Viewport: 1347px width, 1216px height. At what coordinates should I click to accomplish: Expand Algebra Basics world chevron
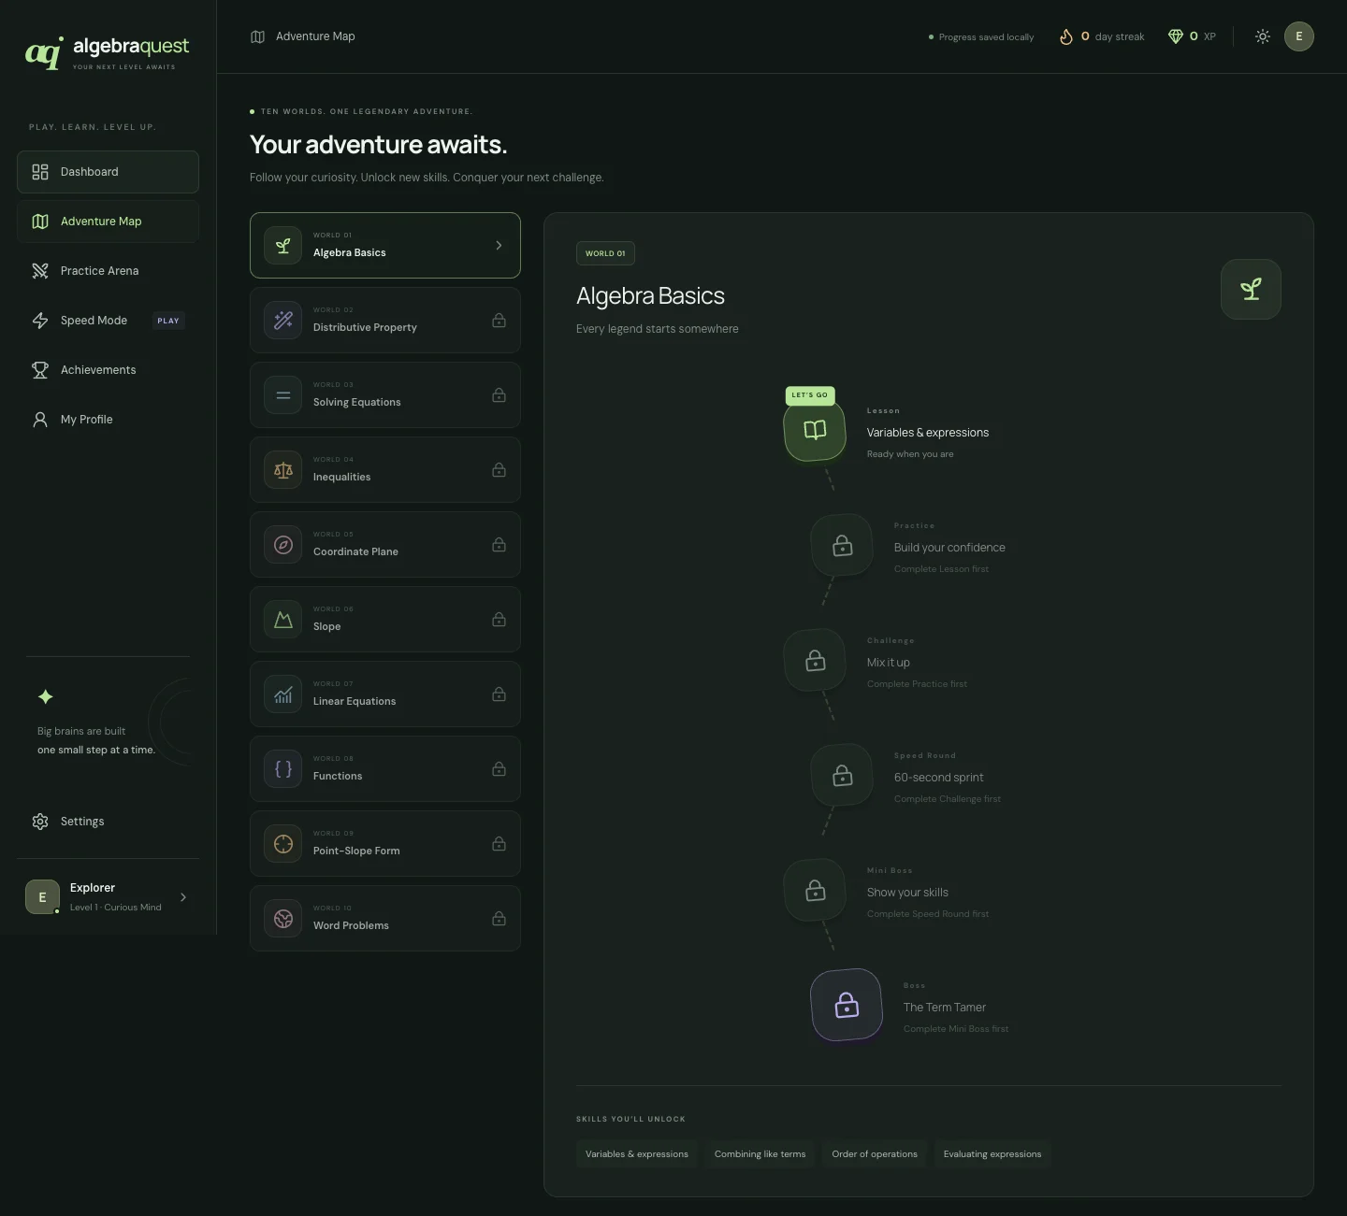click(x=499, y=246)
